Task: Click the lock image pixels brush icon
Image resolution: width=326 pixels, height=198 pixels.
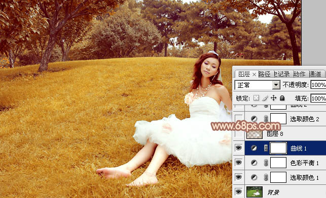Action: [265, 98]
